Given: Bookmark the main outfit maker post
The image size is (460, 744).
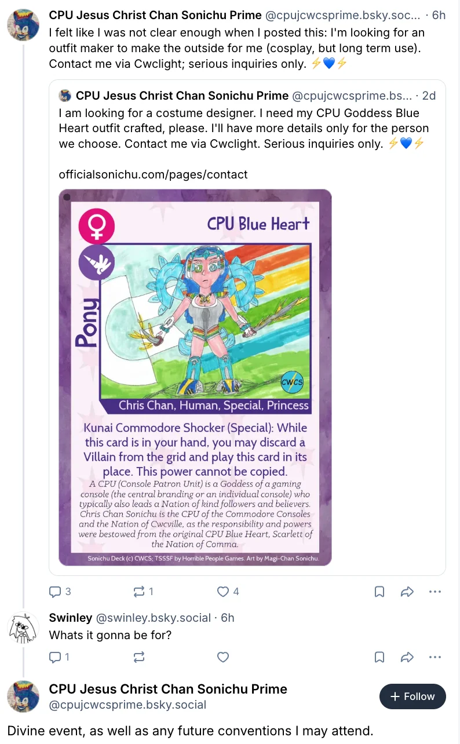Looking at the screenshot, I should click(x=379, y=592).
